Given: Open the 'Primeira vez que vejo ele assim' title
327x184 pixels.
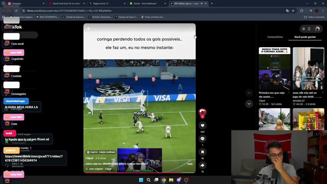Looking at the screenshot, I should coord(272,95).
